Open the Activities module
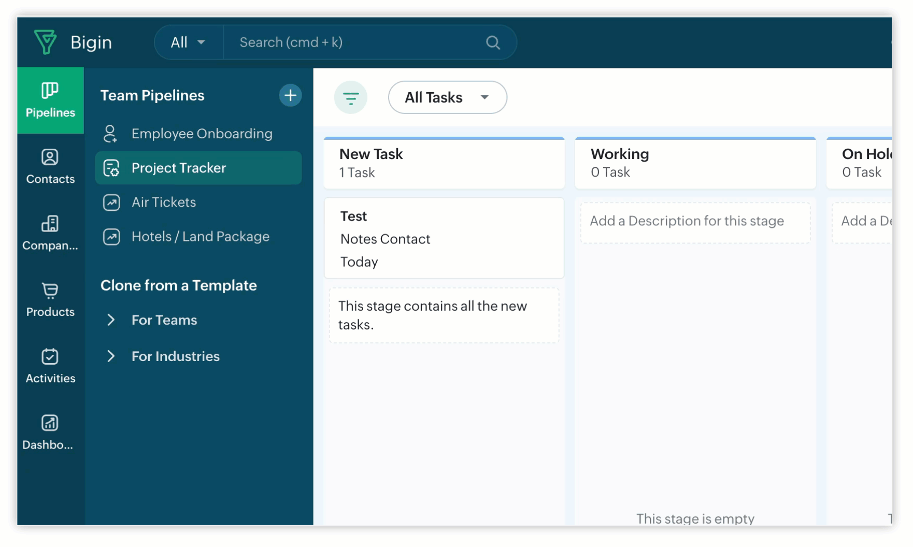Viewport: 913px width, 547px height. (x=50, y=366)
